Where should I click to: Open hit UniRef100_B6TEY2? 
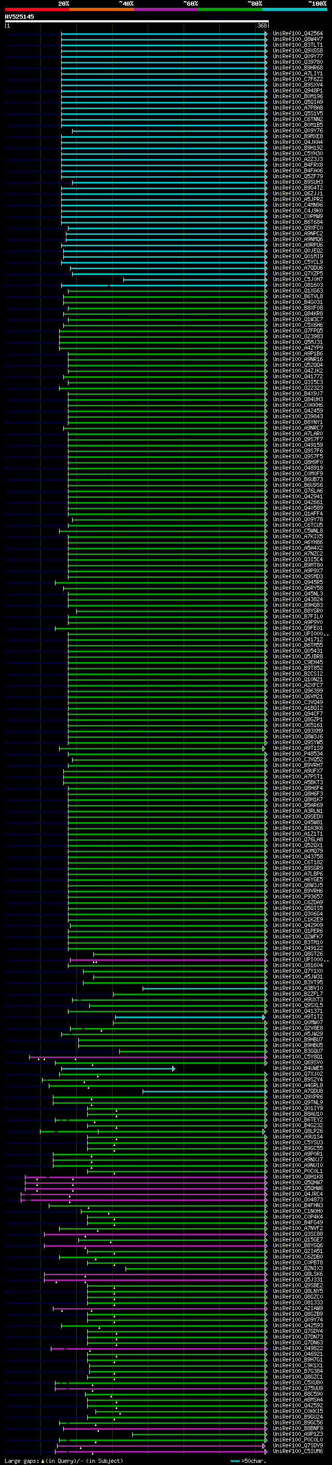point(297,1120)
